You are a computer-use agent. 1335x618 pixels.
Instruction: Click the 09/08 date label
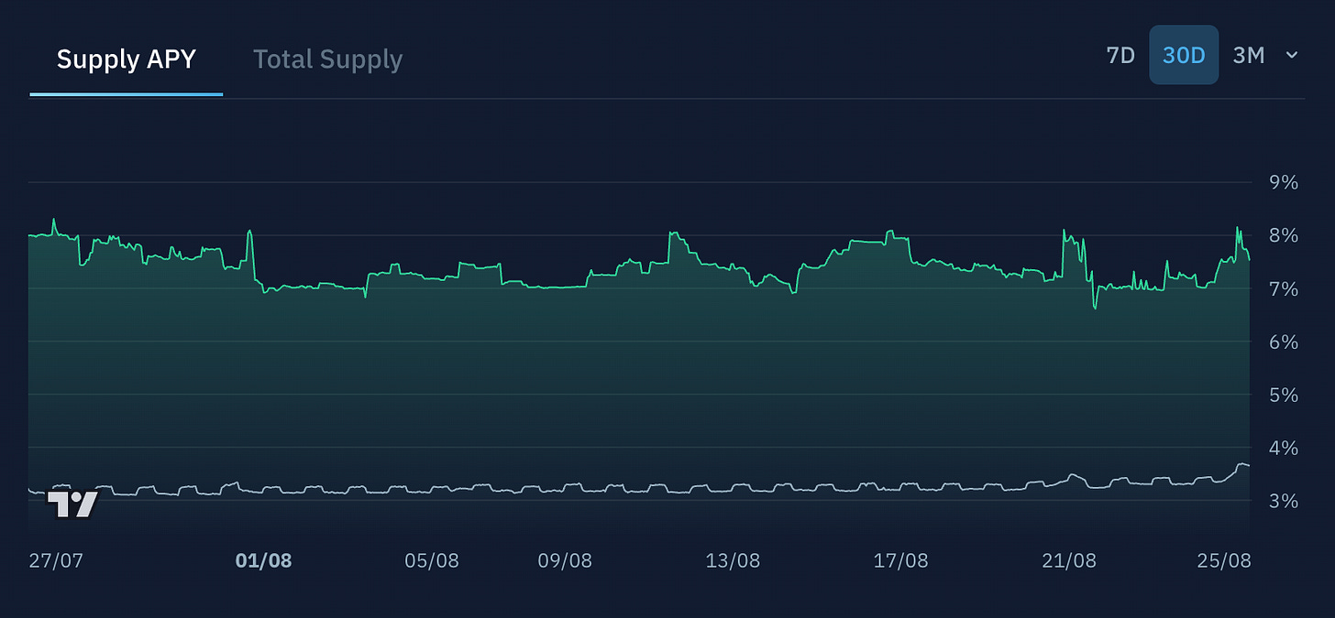tap(565, 560)
